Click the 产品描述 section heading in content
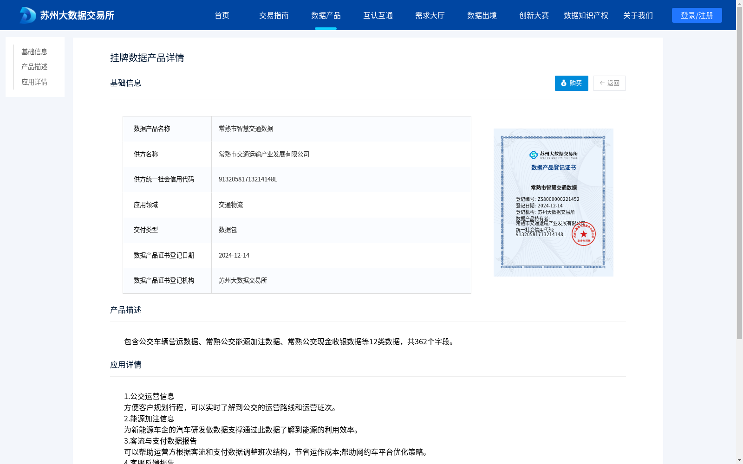Screen dimensions: 743x464 (126, 310)
